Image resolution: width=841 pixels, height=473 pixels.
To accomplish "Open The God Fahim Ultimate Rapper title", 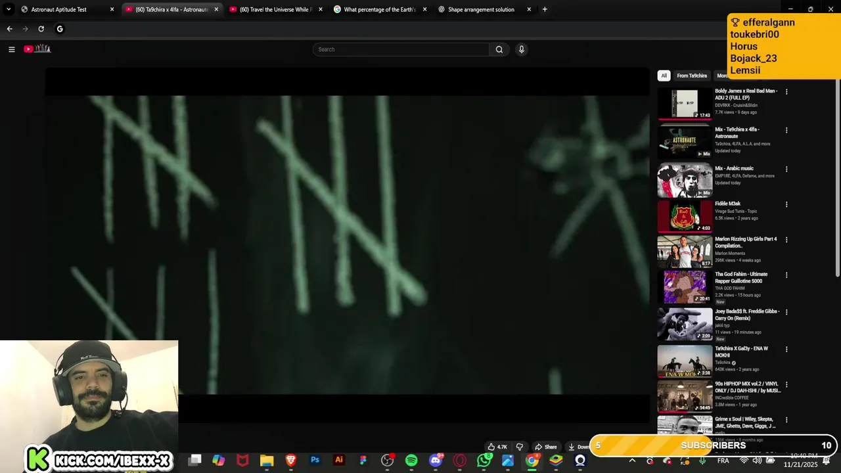I will coord(741,277).
